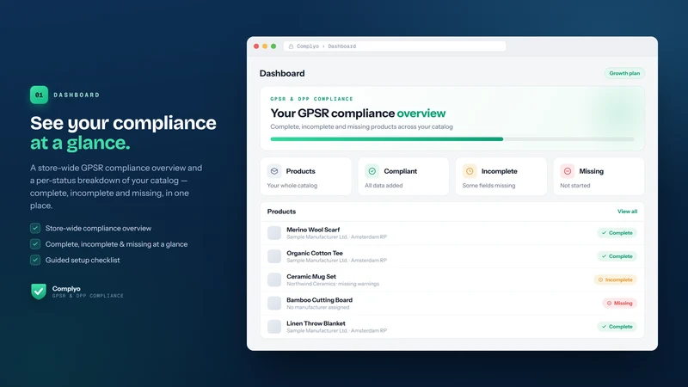Viewport: 688px width, 387px height.
Task: Click Complete status for Merino Wool Scarf
Action: [617, 233]
